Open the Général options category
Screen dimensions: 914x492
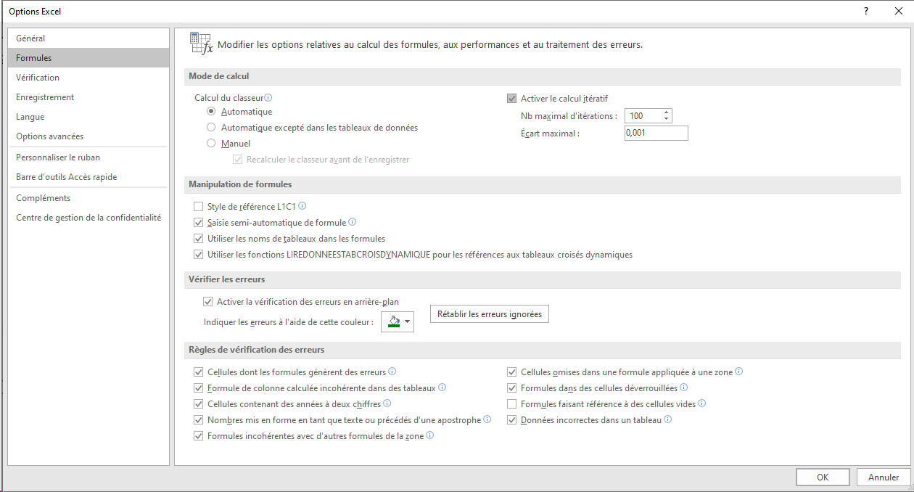coord(88,38)
